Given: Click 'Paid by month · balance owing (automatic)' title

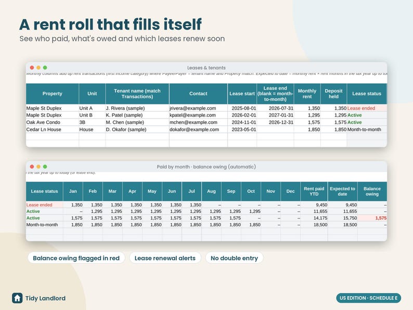Looking at the screenshot, I should (x=206, y=167).
